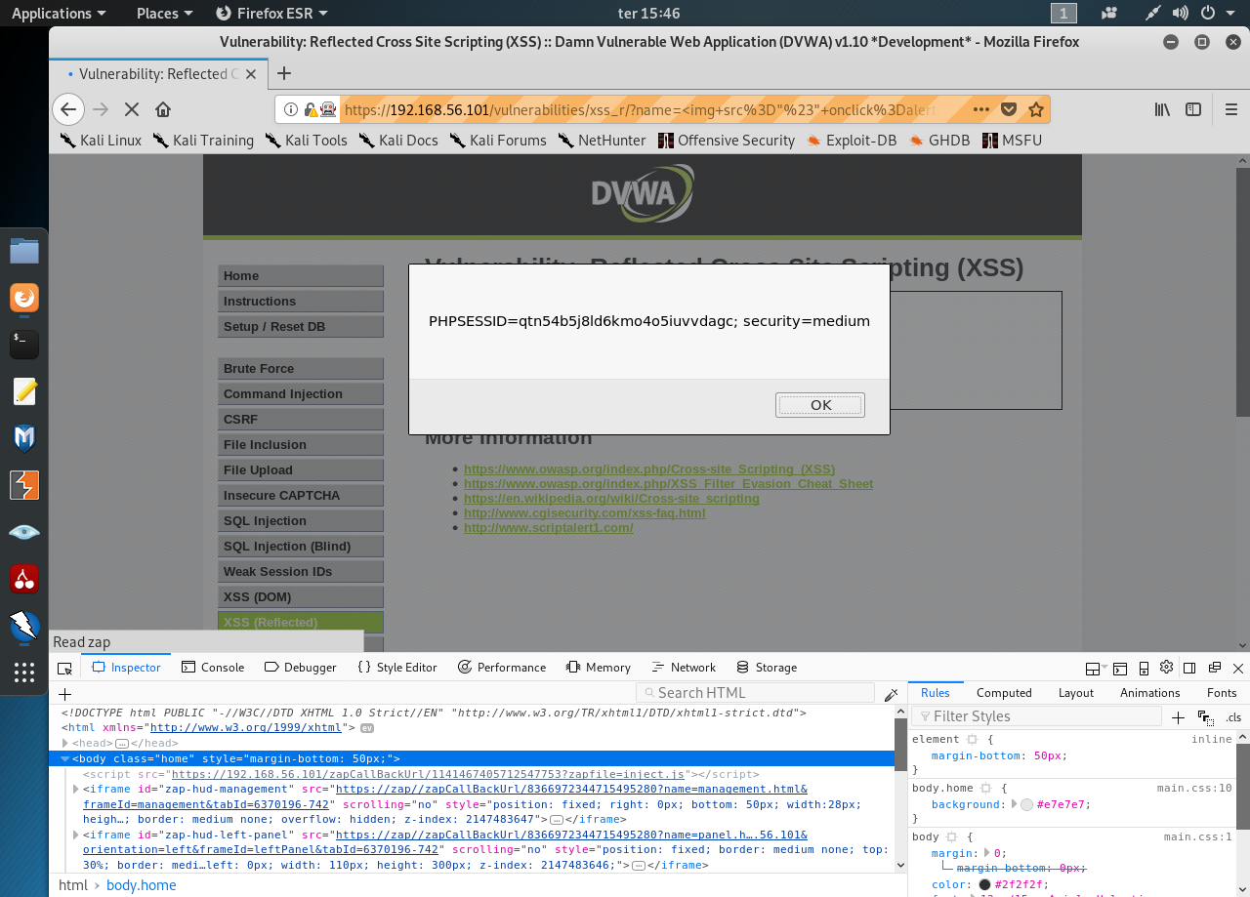This screenshot has height=897, width=1250.
Task: Collapse the body element node
Action: click(x=64, y=758)
